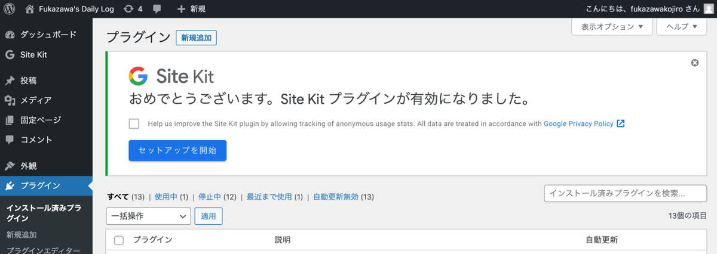The height and width of the screenshot is (254, 717).
Task: Click the Google G icon in sidebar
Action: pos(10,54)
